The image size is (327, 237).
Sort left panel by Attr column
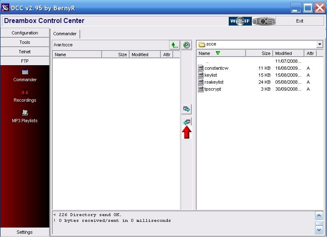pos(167,55)
